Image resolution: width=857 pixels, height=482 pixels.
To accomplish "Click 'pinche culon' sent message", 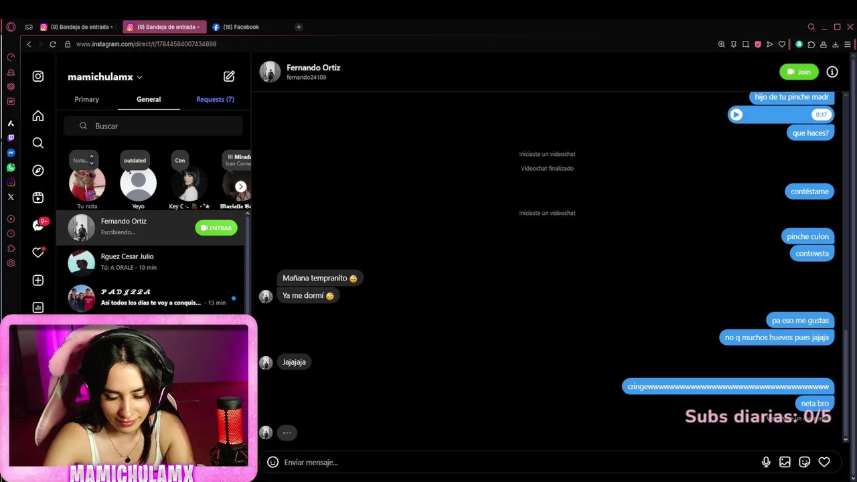I will [x=807, y=236].
